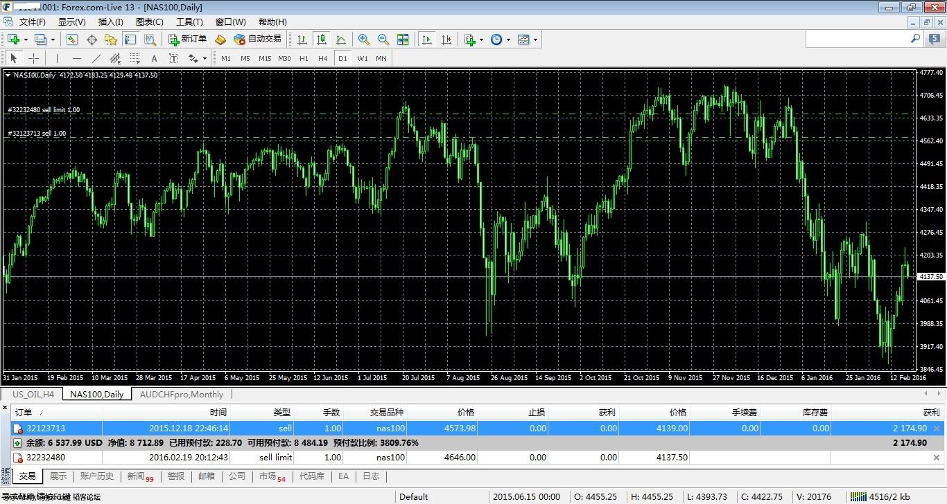Viewport: 947px width, 504px height.
Task: Open the 账户历史 terminal tab
Action: tap(97, 476)
